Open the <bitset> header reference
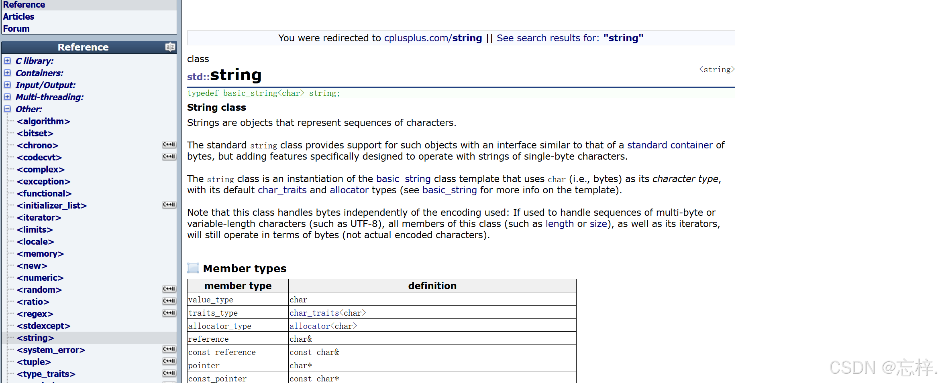 [x=35, y=133]
